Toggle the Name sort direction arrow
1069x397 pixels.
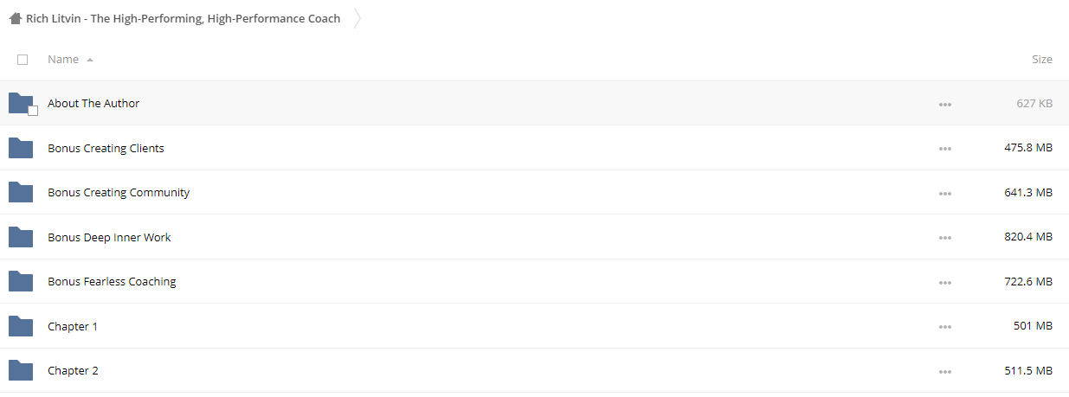point(90,60)
